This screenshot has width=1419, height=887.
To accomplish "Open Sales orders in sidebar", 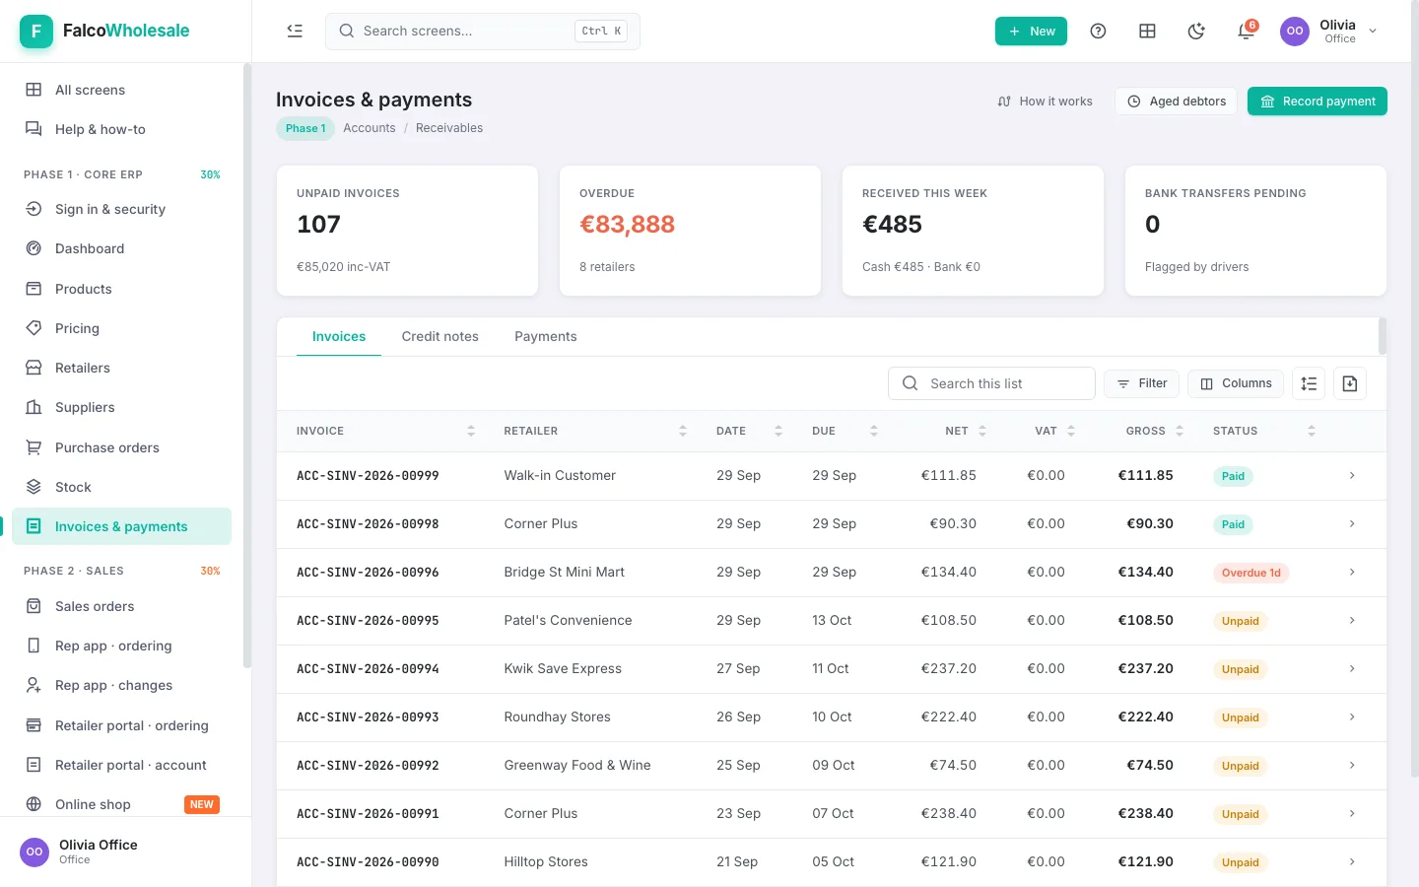I will pyautogui.click(x=121, y=606).
